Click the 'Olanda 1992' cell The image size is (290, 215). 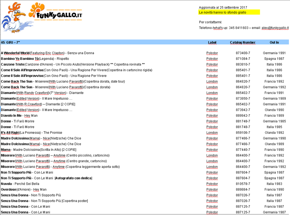[274, 133]
